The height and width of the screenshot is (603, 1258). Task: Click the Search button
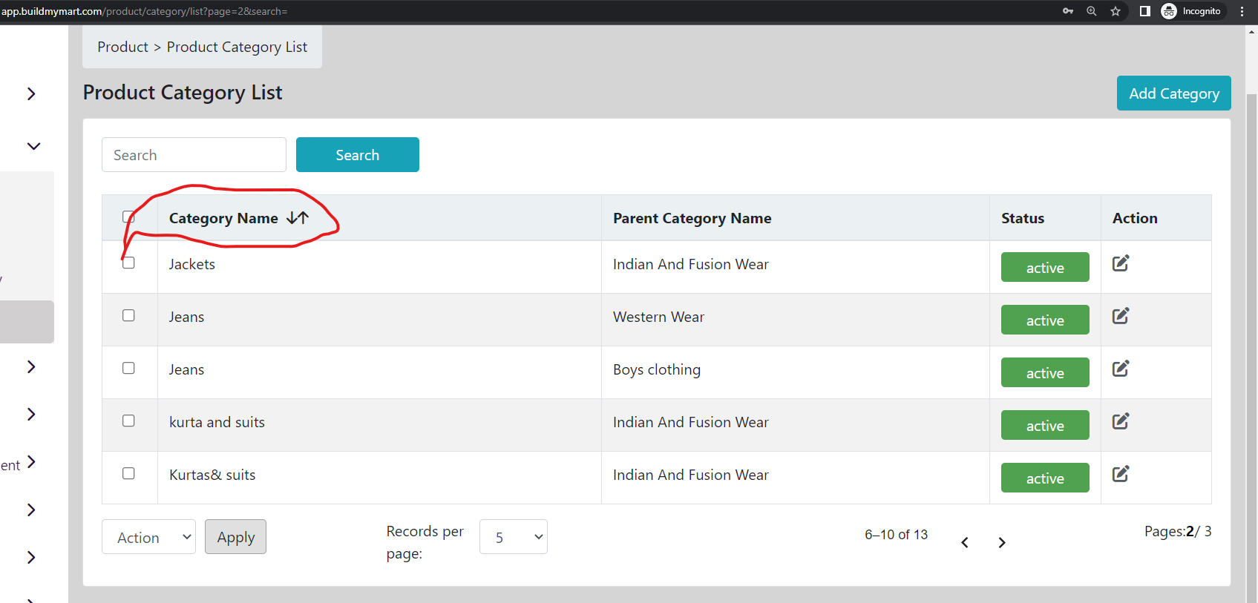pos(357,155)
